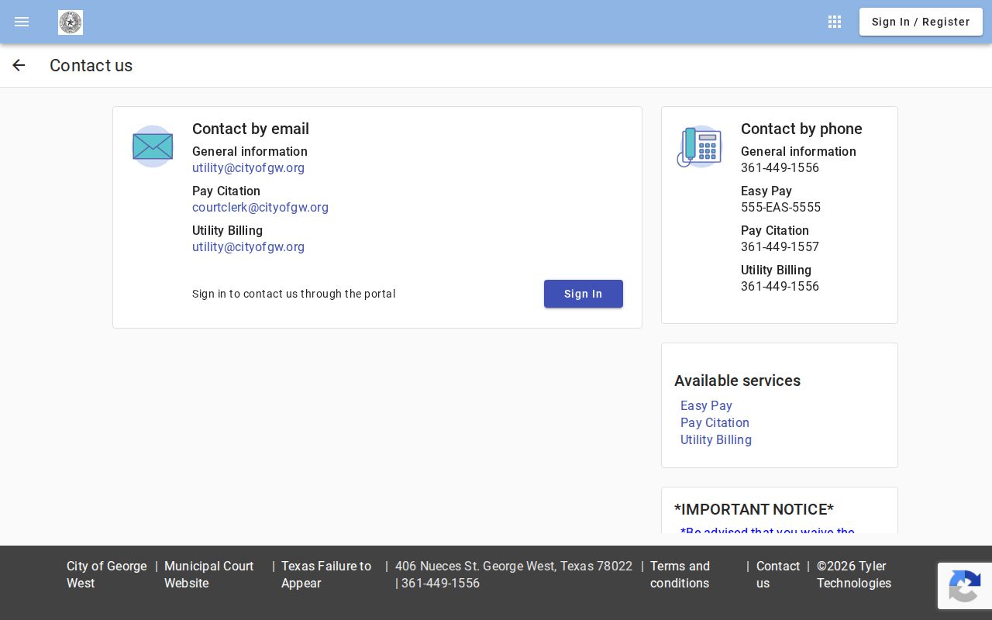Open Pay Citation under Available services
Screen dimensions: 992x620
point(715,422)
